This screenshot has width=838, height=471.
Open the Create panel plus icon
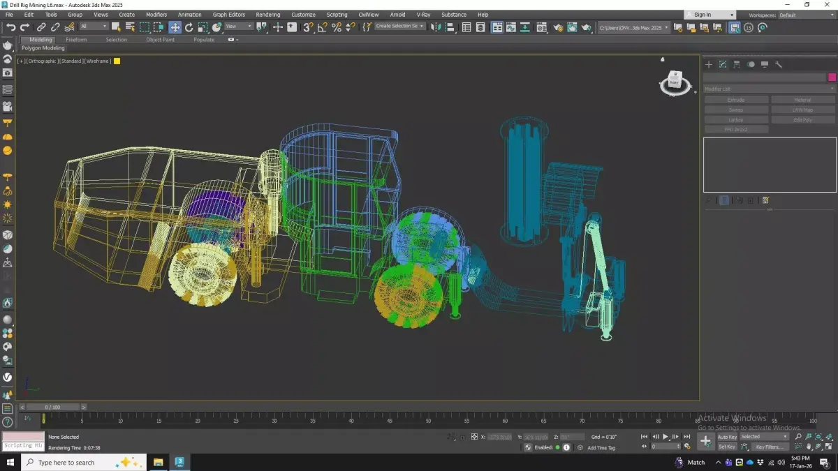pyautogui.click(x=709, y=64)
